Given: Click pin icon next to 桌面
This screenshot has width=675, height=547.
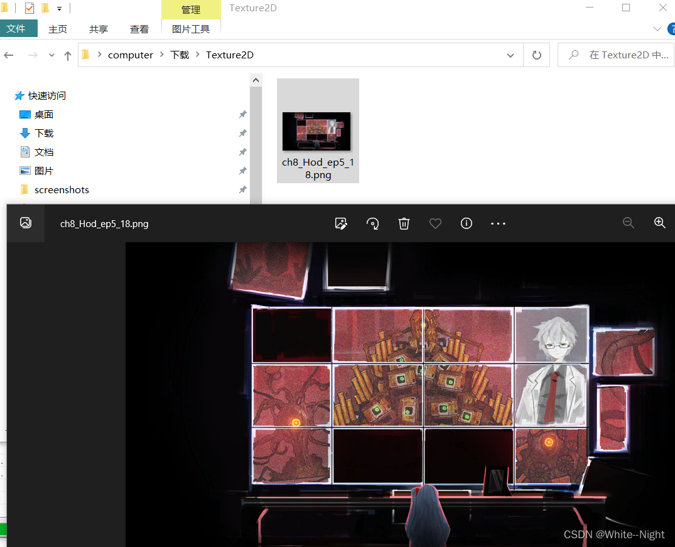Looking at the screenshot, I should pos(243,114).
